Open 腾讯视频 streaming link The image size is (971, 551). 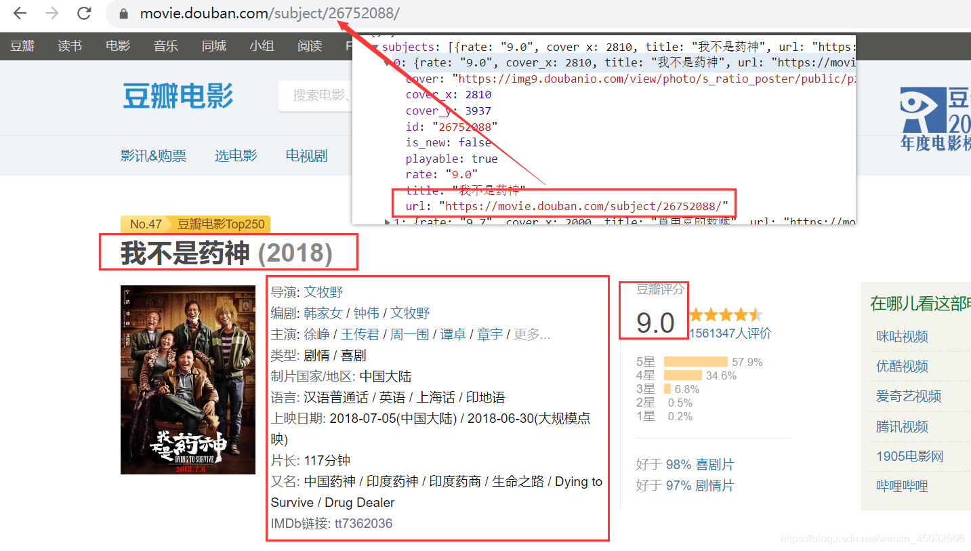pyautogui.click(x=902, y=426)
